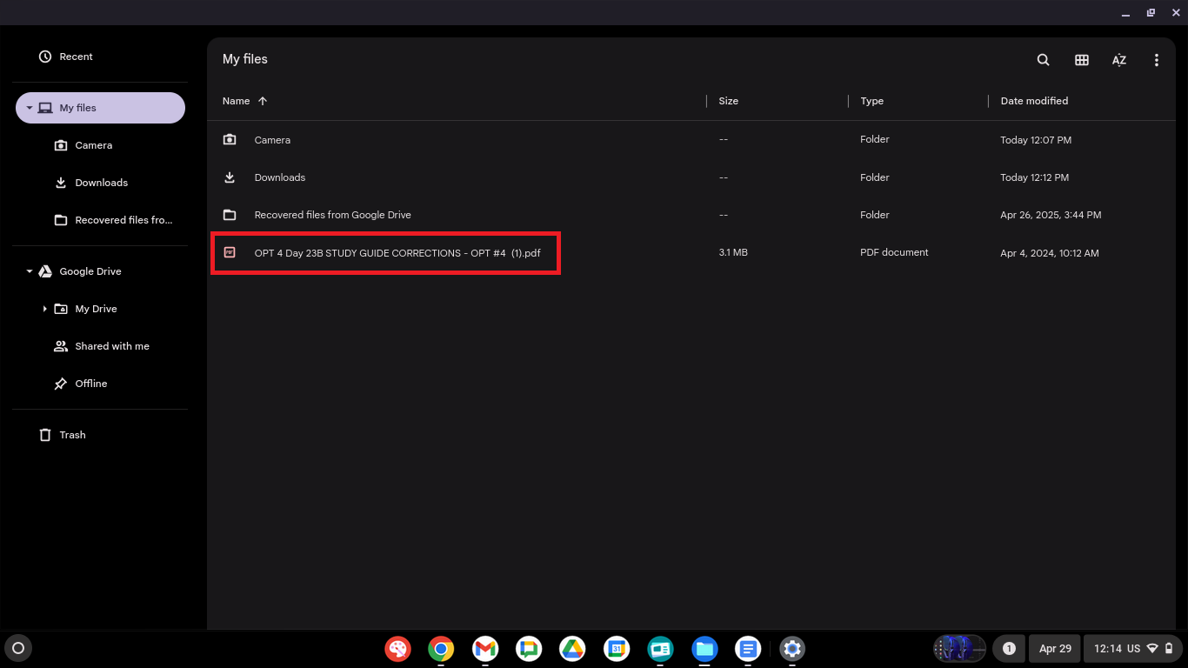
Task: Open the Trash in the sidebar
Action: point(72,435)
